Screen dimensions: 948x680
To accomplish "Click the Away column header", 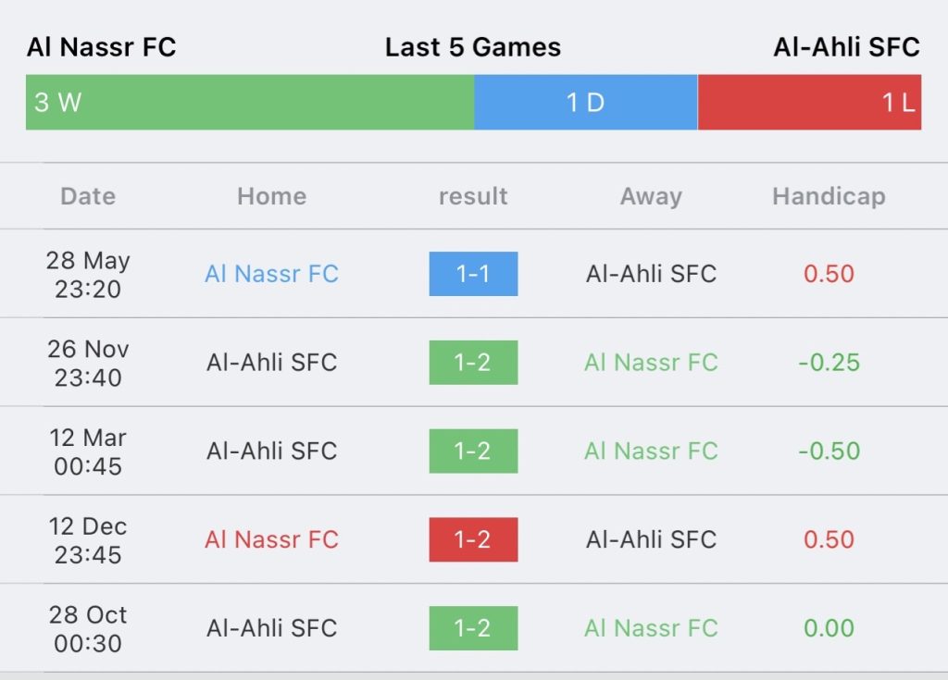I will [651, 196].
